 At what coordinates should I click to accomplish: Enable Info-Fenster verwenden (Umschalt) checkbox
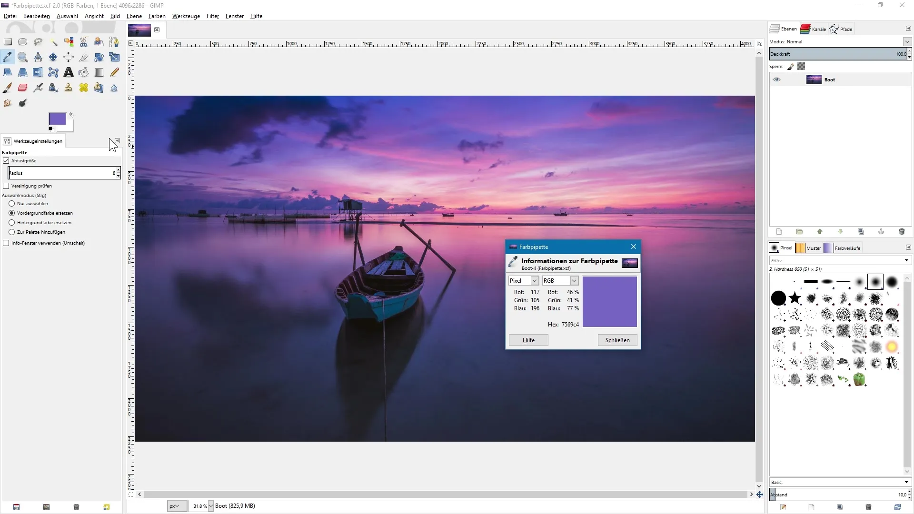(6, 243)
